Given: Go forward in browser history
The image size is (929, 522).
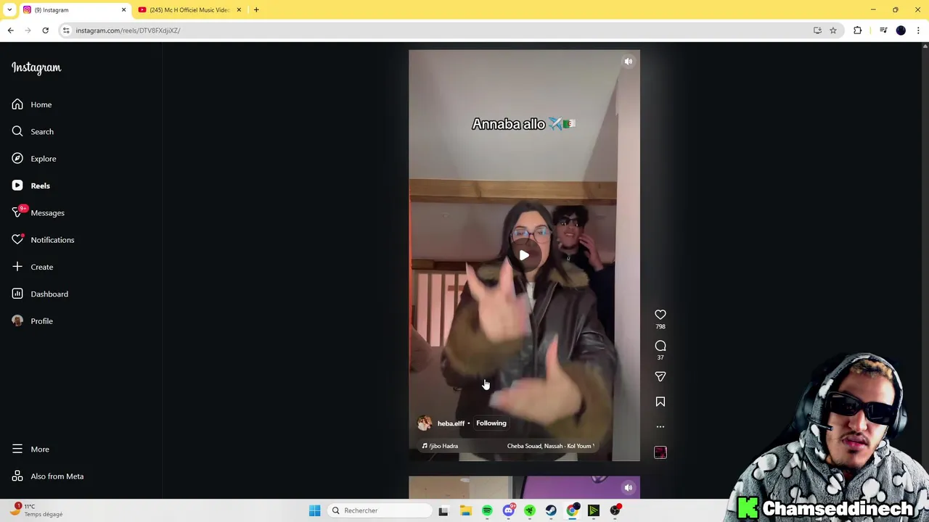Looking at the screenshot, I should click(28, 30).
